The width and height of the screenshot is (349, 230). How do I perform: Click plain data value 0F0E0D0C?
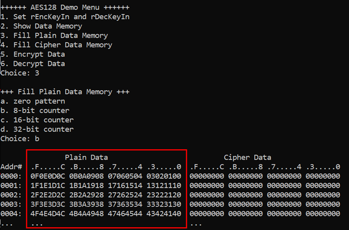(x=48, y=176)
